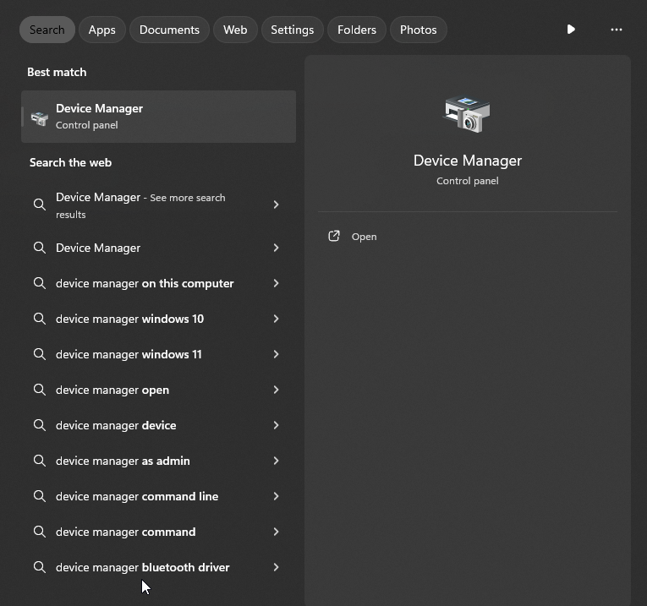
Task: Click the Device Manager icon in Best match
Action: (39, 117)
